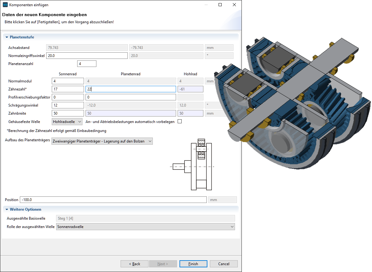The width and height of the screenshot is (372, 272).
Task: Click the Sonnenrad Zahnbreite field
Action: (68, 113)
